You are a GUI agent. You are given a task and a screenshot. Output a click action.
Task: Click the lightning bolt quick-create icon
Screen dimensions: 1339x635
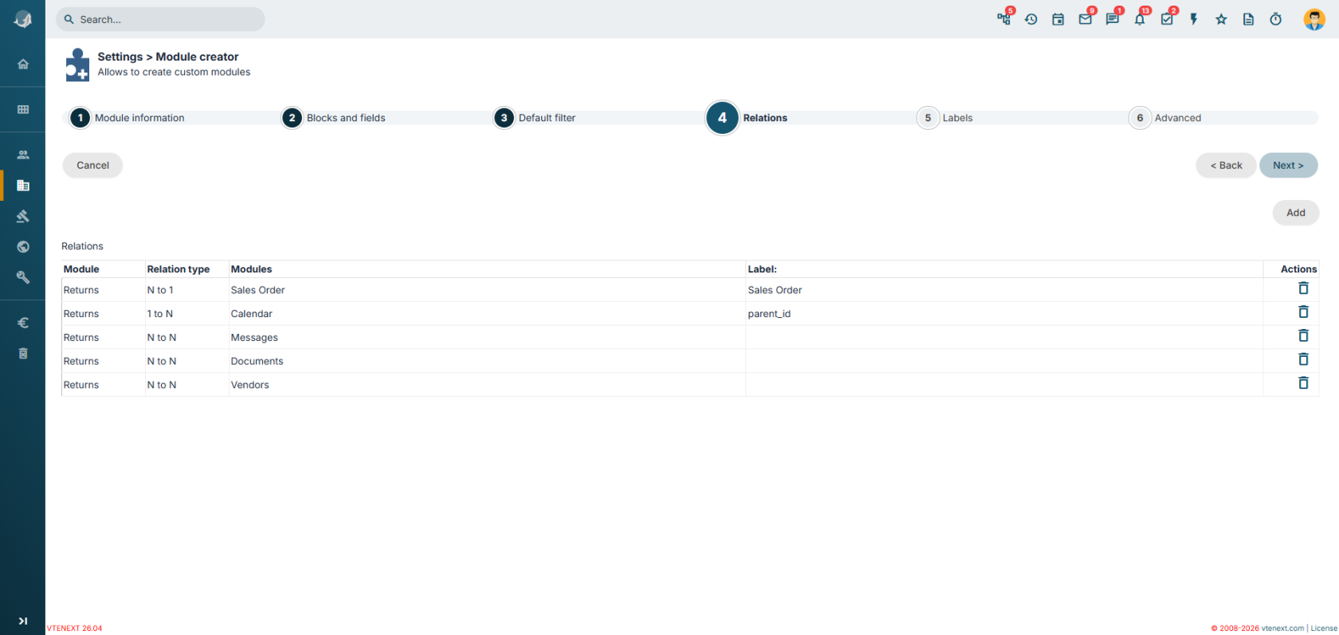[x=1194, y=19]
